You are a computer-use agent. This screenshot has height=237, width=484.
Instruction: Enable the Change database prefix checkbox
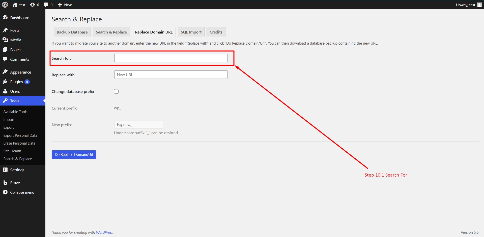[x=116, y=91]
